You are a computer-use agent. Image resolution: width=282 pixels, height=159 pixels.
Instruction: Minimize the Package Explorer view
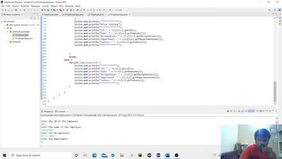click(34, 14)
